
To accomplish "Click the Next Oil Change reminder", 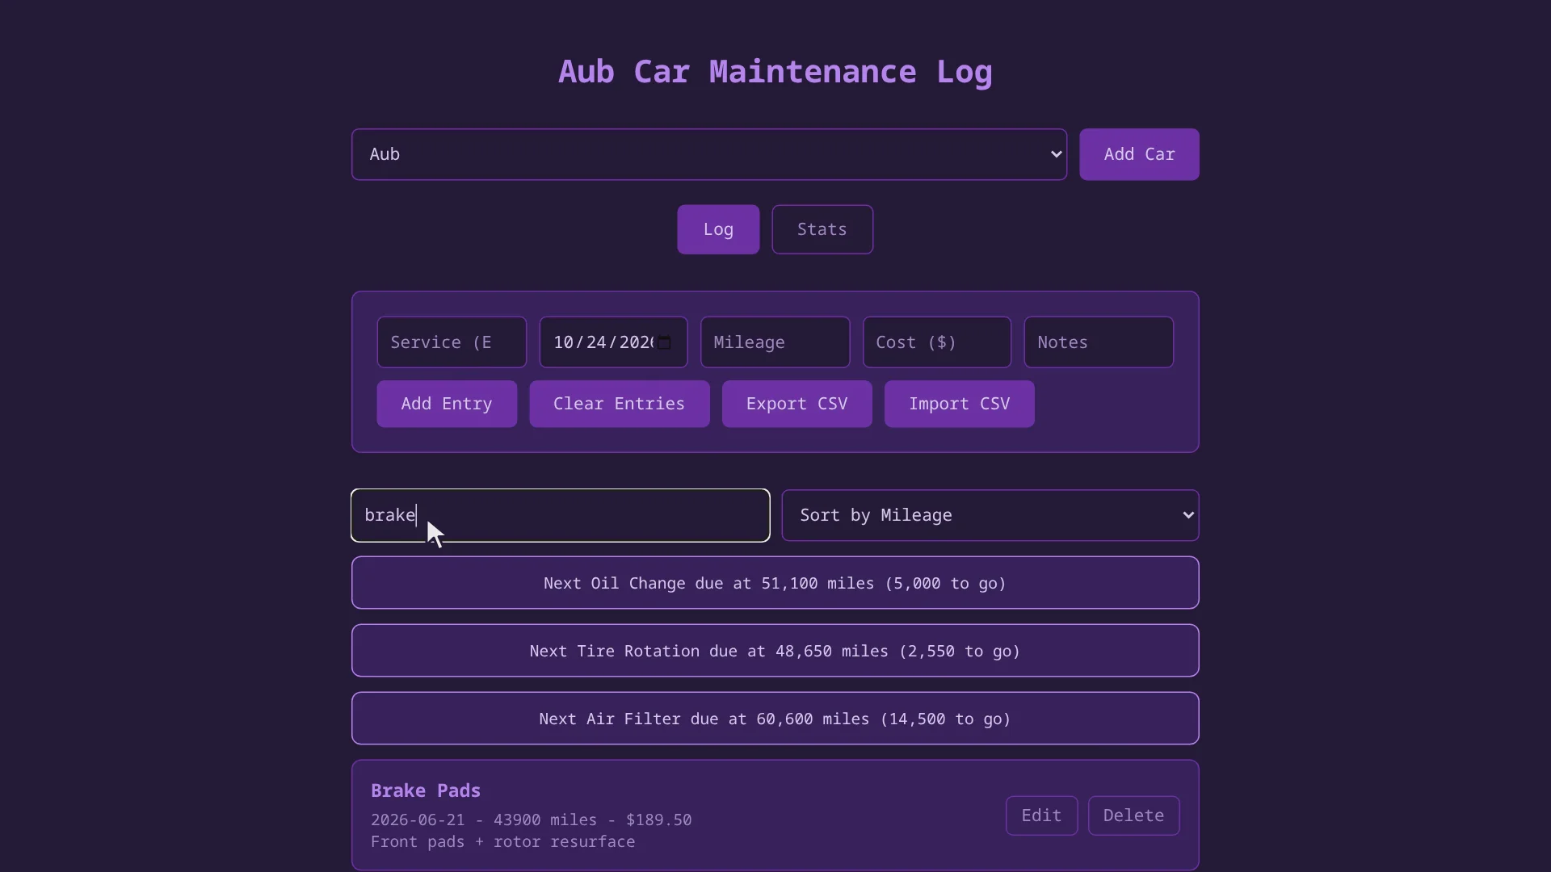I will click(x=775, y=583).
